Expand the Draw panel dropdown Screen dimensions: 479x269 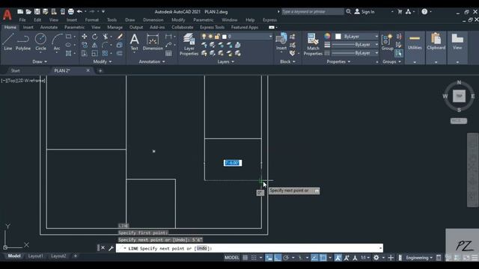pyautogui.click(x=40, y=61)
